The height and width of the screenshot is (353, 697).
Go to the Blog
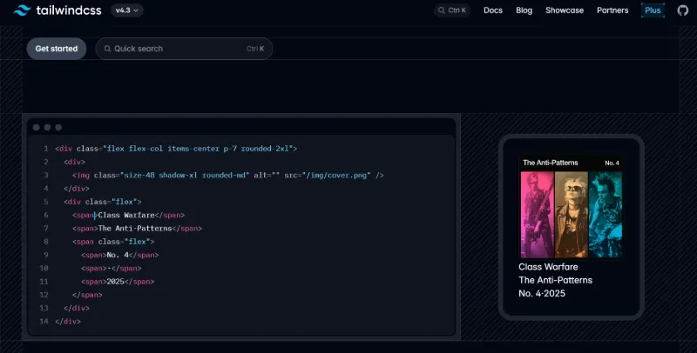click(x=524, y=10)
